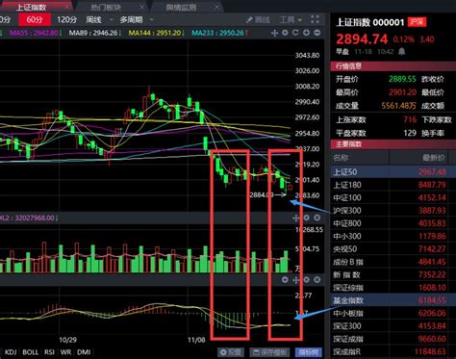Screen dimensions: 456x359
Task: Click the MA233 indicator label
Action: (220, 33)
